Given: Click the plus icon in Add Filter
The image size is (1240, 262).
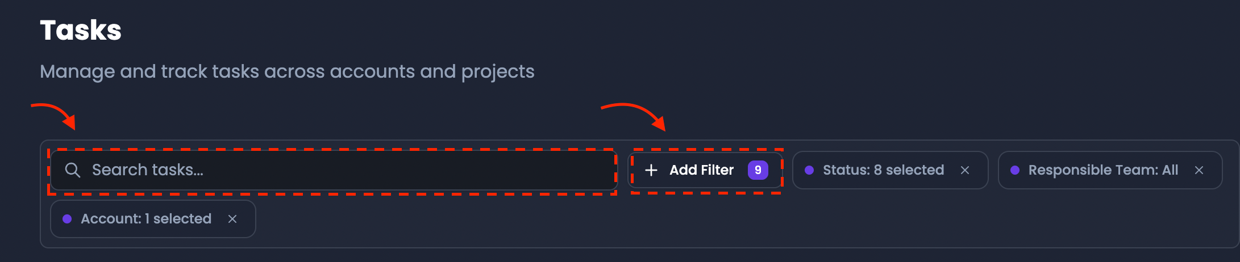Looking at the screenshot, I should tap(651, 170).
